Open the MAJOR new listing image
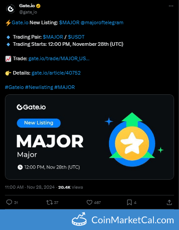 pyautogui.click(x=89, y=137)
